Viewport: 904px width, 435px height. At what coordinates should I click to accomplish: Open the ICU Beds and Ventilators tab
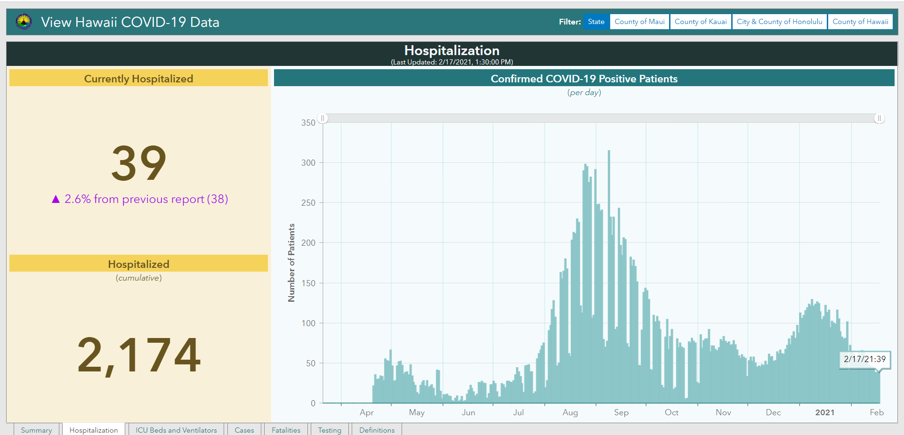coord(176,429)
